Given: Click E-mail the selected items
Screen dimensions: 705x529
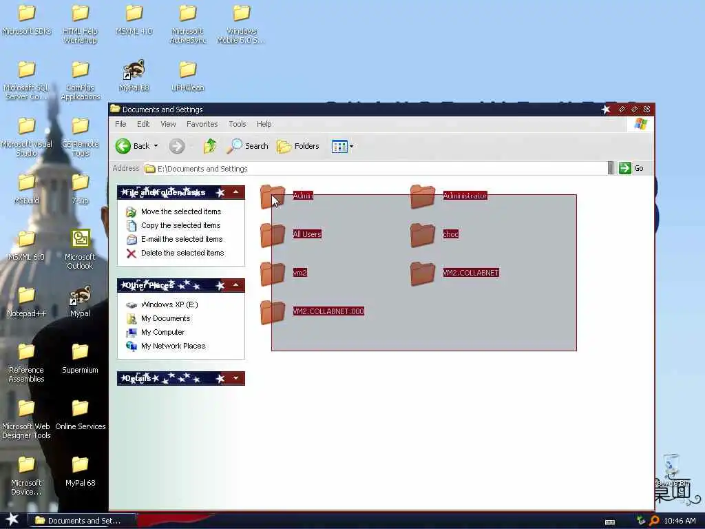Looking at the screenshot, I should pyautogui.click(x=182, y=239).
